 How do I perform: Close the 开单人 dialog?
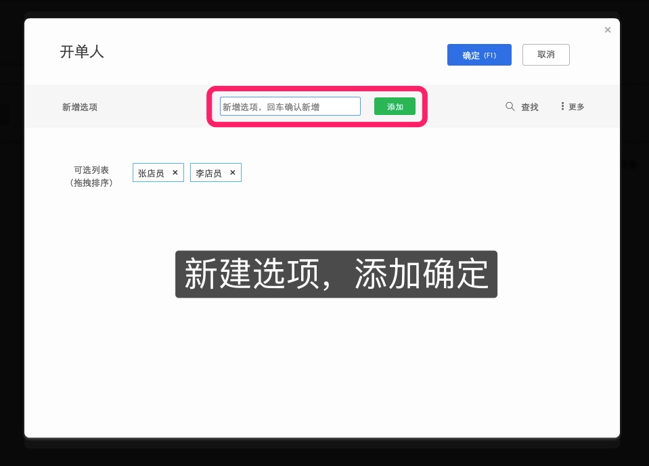pos(608,30)
